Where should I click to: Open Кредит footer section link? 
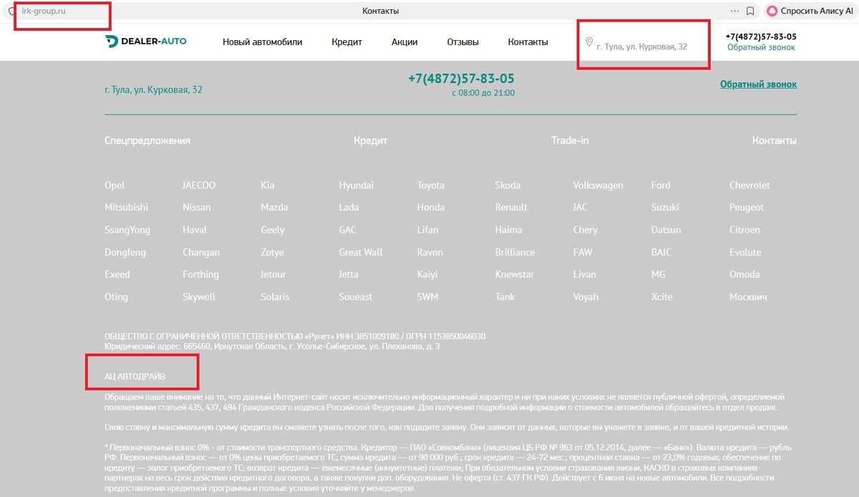pos(370,140)
